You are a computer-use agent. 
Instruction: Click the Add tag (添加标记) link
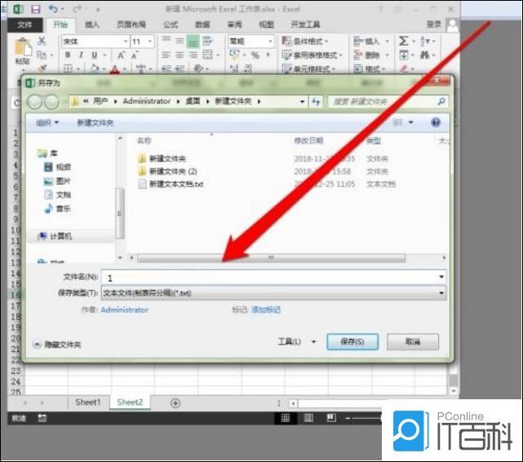coord(266,310)
